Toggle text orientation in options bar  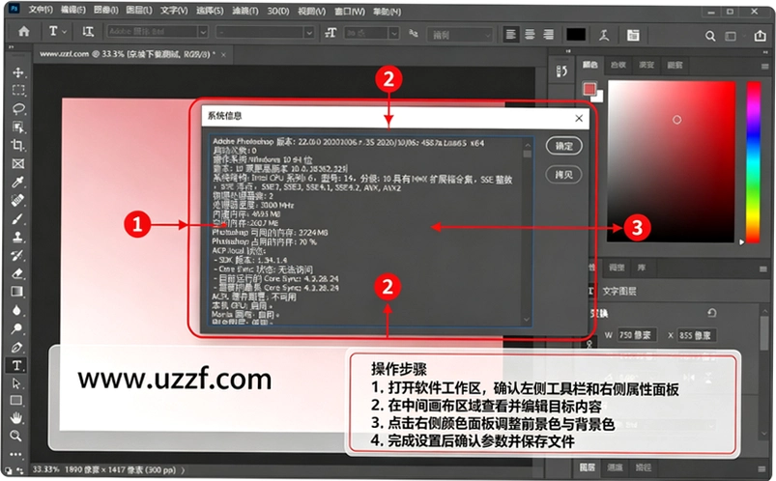pos(88,32)
